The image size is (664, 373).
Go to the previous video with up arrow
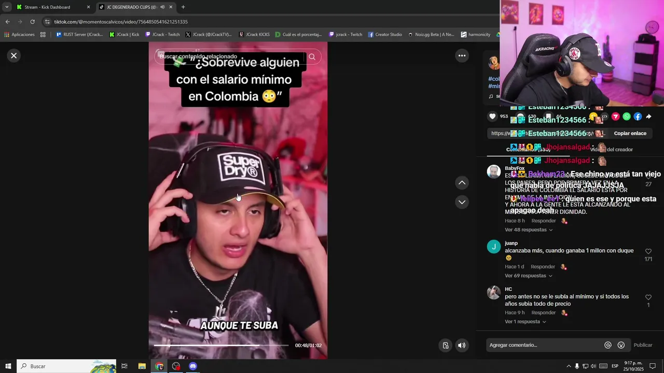(x=462, y=183)
